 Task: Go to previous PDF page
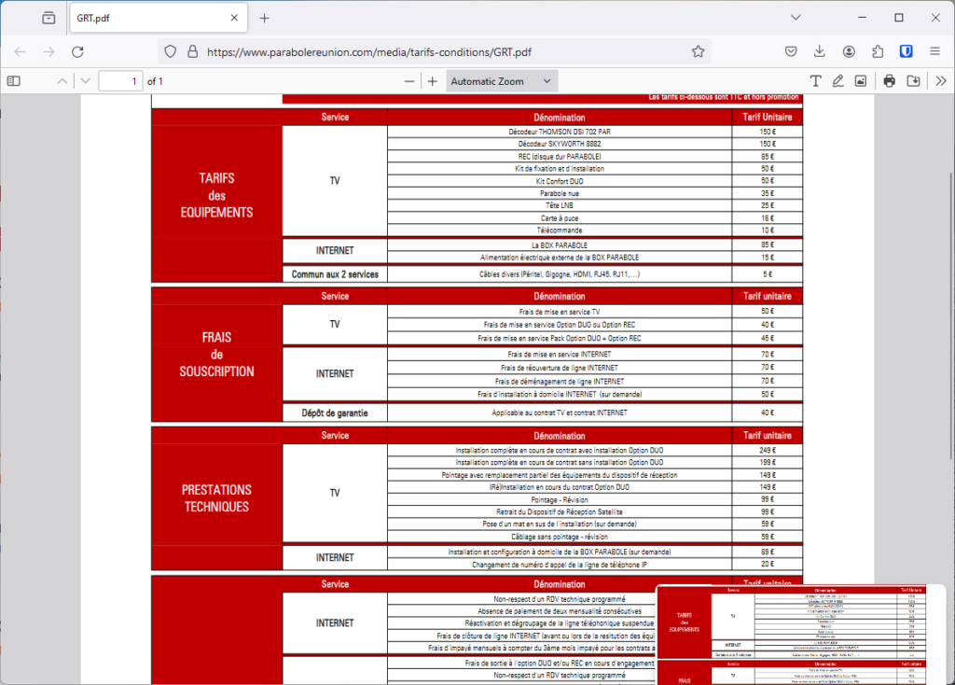62,81
